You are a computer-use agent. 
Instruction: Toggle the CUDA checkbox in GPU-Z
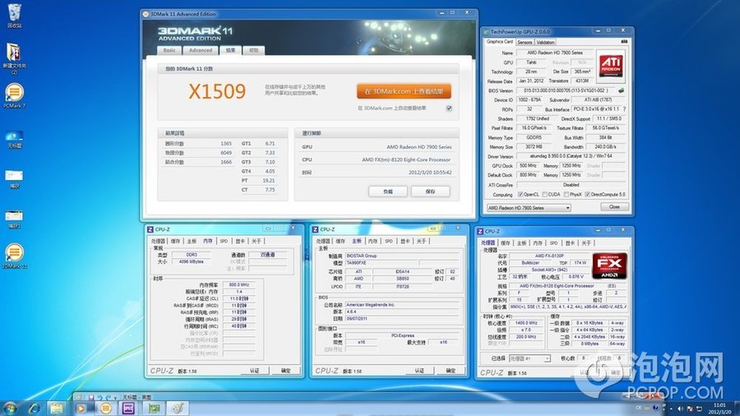pos(545,195)
